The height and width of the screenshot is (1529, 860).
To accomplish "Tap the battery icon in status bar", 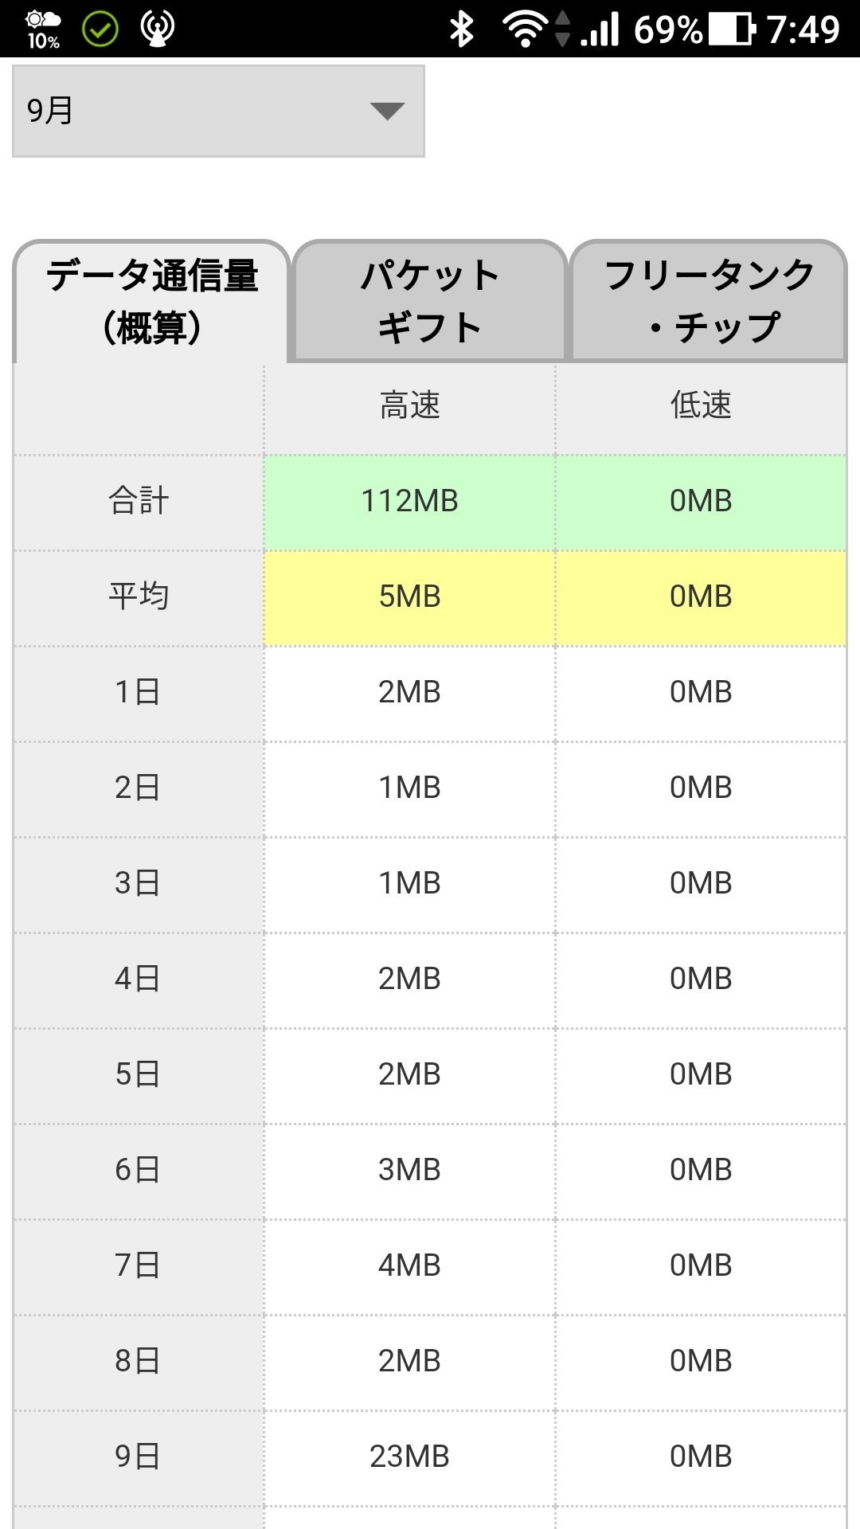I will coord(733,29).
